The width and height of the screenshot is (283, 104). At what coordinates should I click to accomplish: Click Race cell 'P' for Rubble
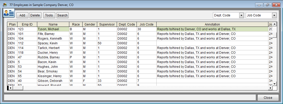[76, 57]
